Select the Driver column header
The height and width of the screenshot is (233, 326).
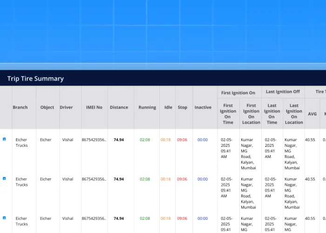[66, 107]
